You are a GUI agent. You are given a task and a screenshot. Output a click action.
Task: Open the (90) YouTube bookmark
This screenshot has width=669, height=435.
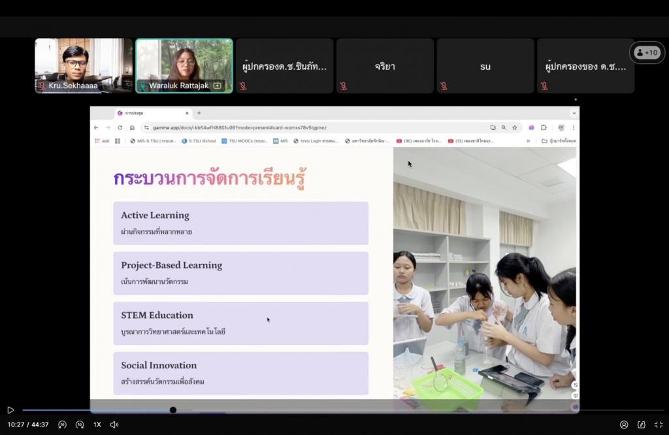[419, 140]
